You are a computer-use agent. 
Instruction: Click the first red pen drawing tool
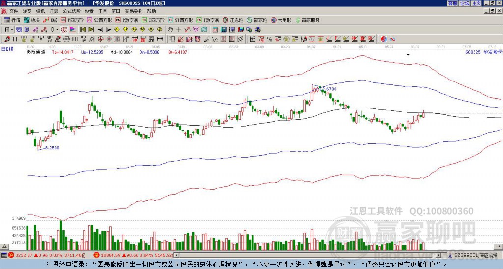6,39
